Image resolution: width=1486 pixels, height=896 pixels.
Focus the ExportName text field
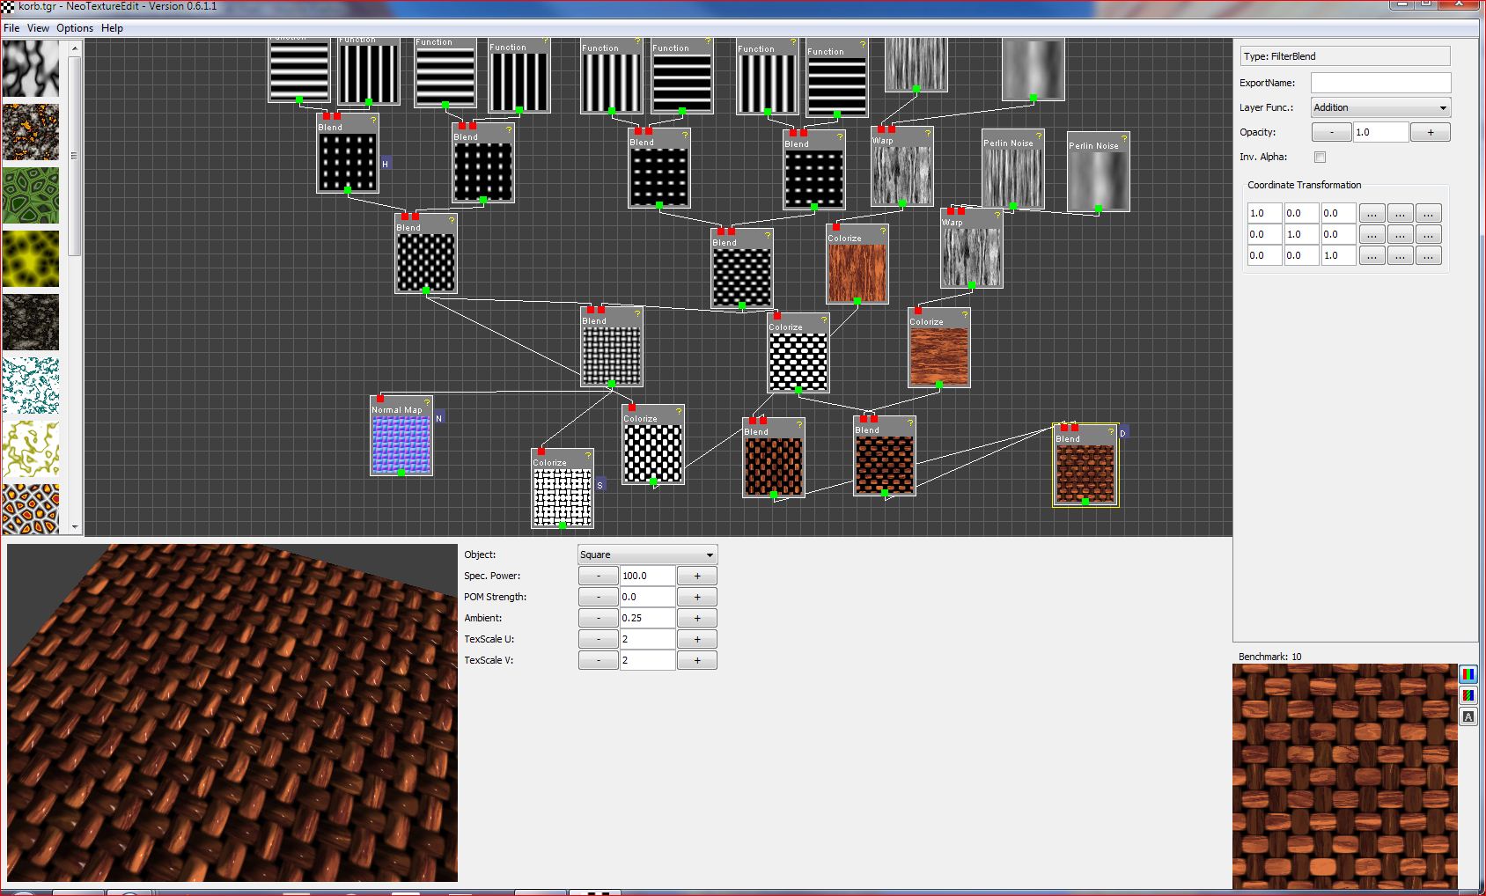[1380, 83]
